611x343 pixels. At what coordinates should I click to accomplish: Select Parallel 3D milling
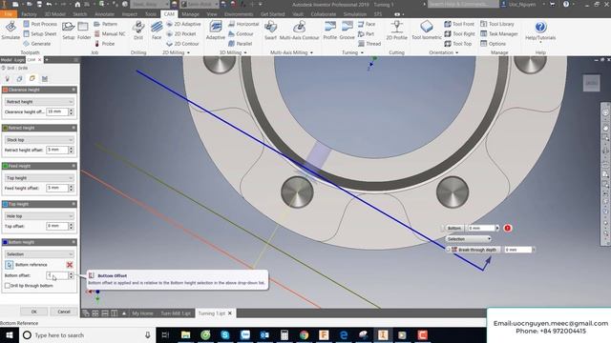pos(240,44)
